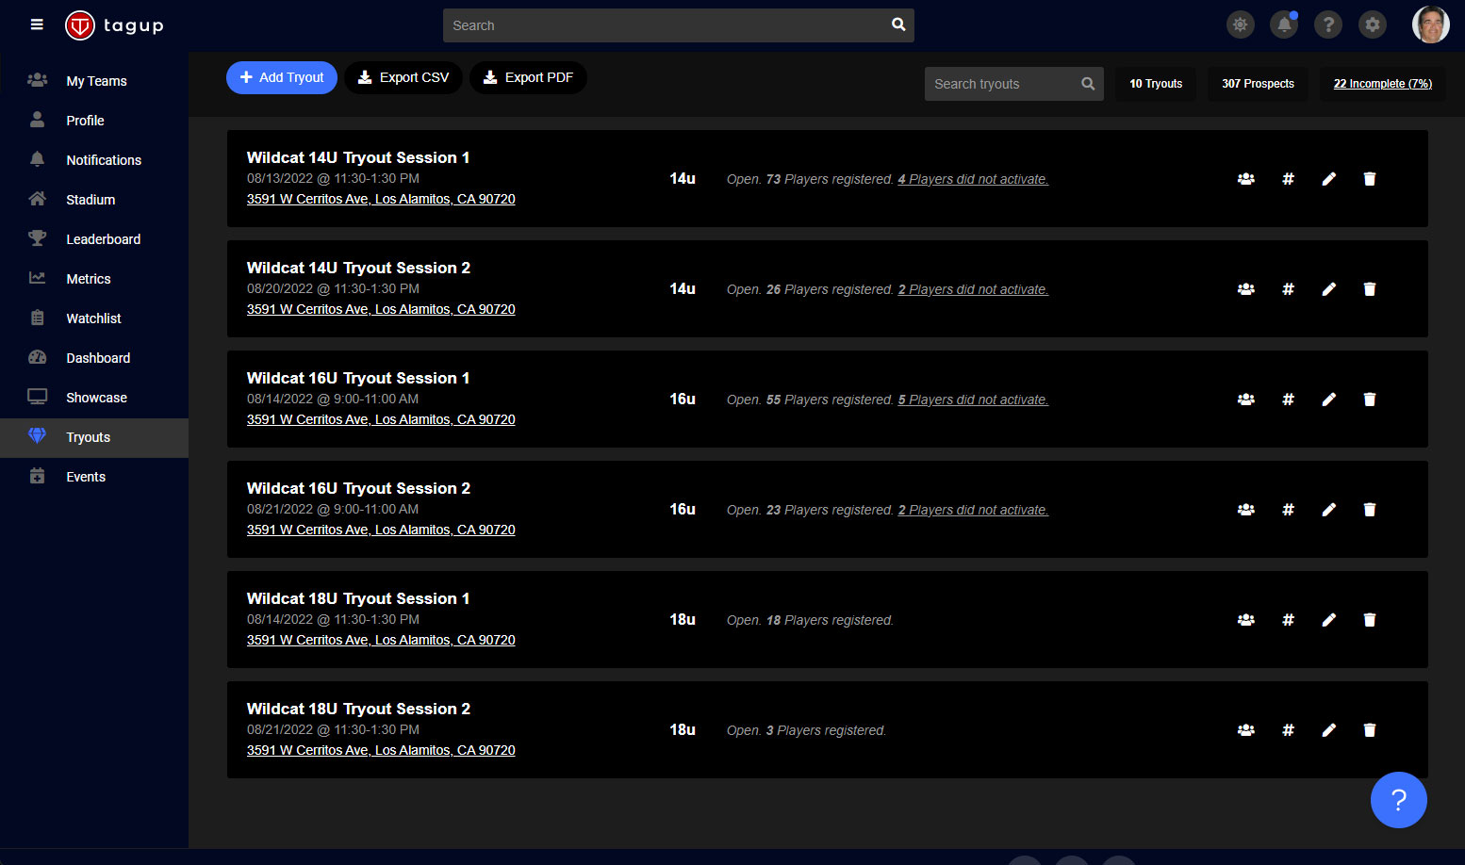The height and width of the screenshot is (865, 1465).
Task: Open Leaderboard in the sidebar
Action: click(x=103, y=239)
